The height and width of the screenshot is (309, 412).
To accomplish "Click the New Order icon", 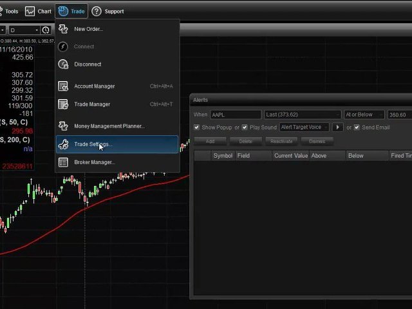I will click(63, 29).
